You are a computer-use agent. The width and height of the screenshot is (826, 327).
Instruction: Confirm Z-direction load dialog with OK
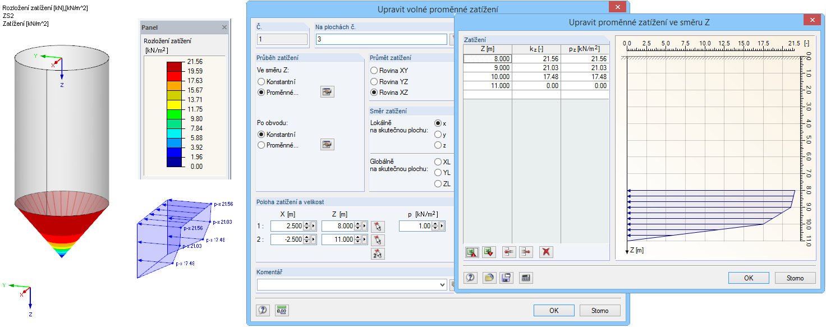click(749, 278)
